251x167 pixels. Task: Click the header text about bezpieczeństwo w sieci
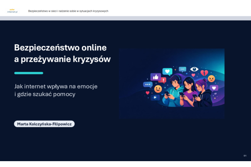(x=68, y=11)
